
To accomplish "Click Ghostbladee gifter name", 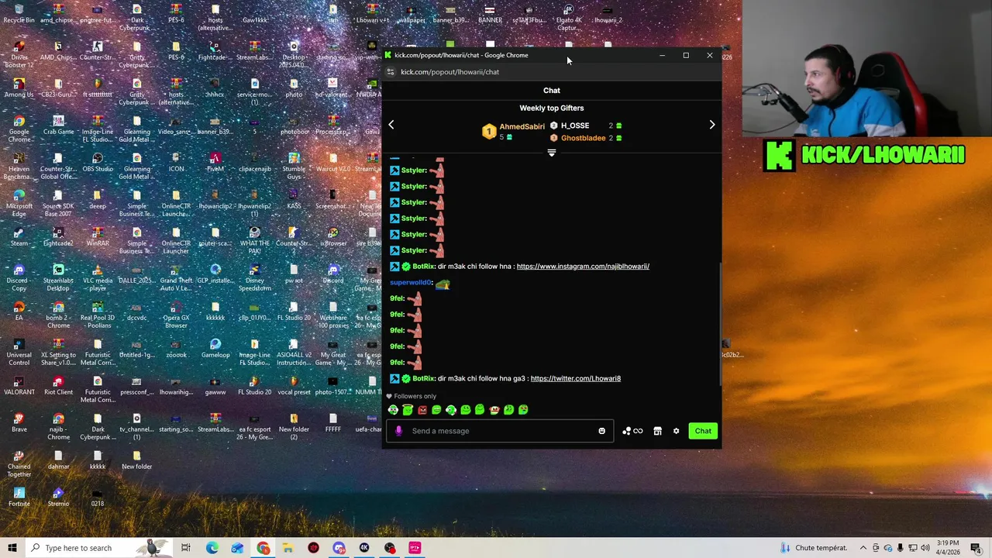I will click(583, 138).
